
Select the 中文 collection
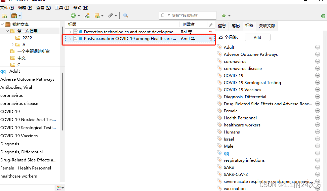[x=22, y=58]
